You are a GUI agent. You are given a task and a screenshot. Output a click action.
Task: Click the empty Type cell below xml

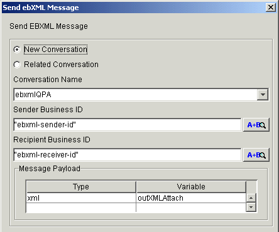pyautogui.click(x=81, y=208)
